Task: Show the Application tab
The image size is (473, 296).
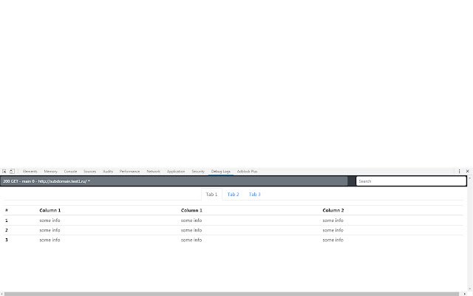Action: pos(176,171)
